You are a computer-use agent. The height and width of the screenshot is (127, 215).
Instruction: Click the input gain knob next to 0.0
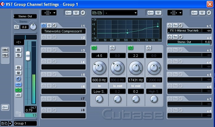33,27
